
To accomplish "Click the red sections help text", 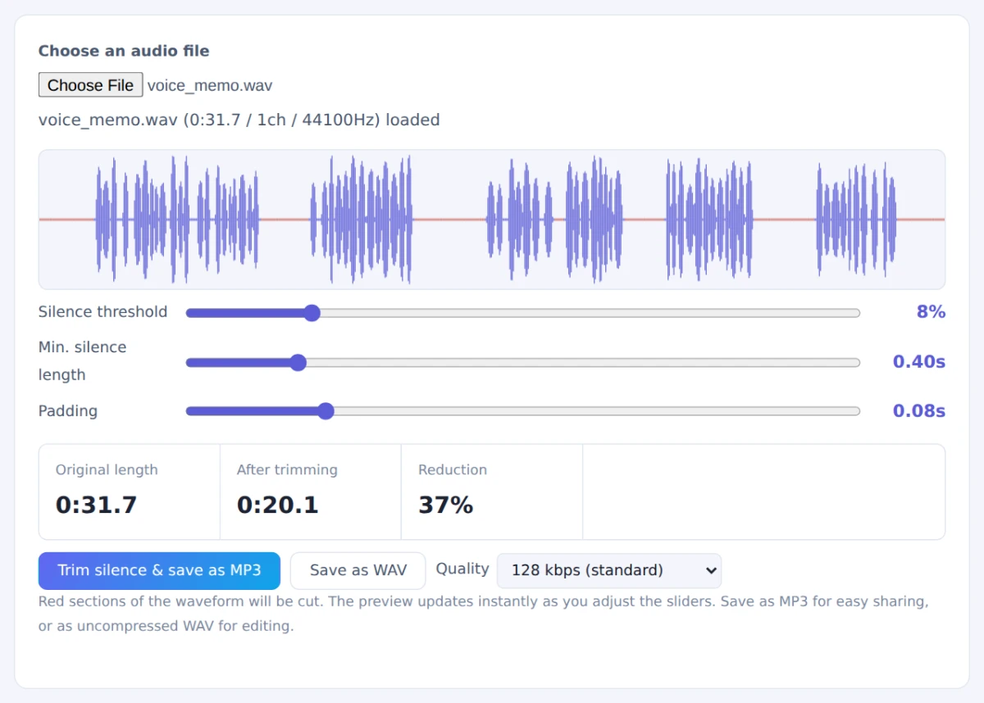I will tap(484, 614).
